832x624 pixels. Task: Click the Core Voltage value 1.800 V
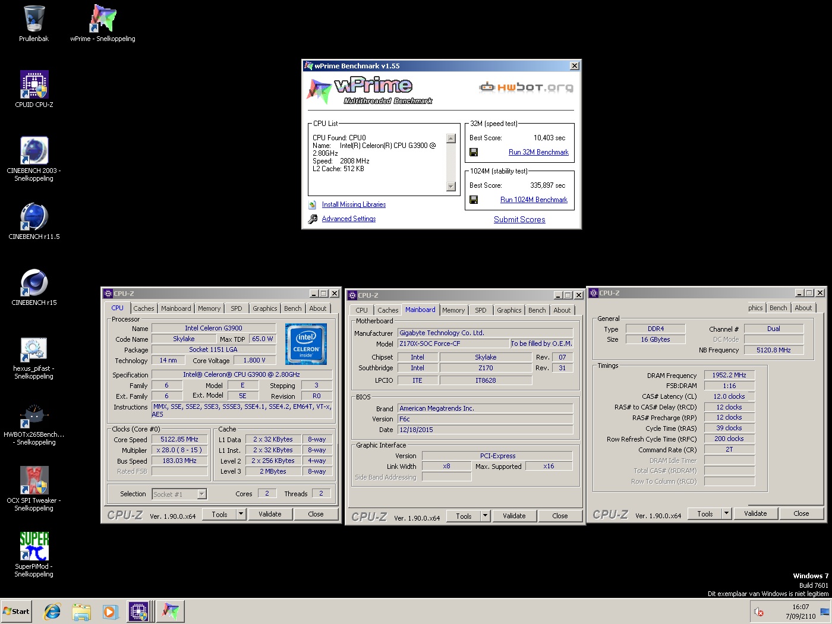(254, 360)
